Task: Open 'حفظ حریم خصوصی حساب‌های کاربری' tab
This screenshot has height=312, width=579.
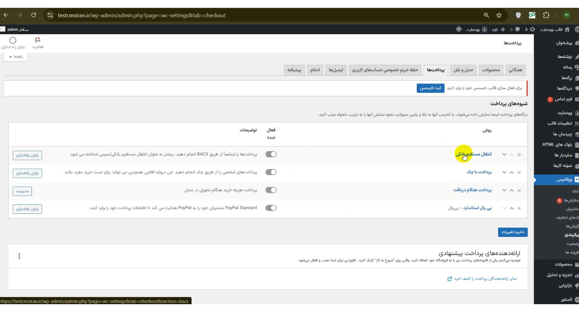Action: pyautogui.click(x=385, y=70)
